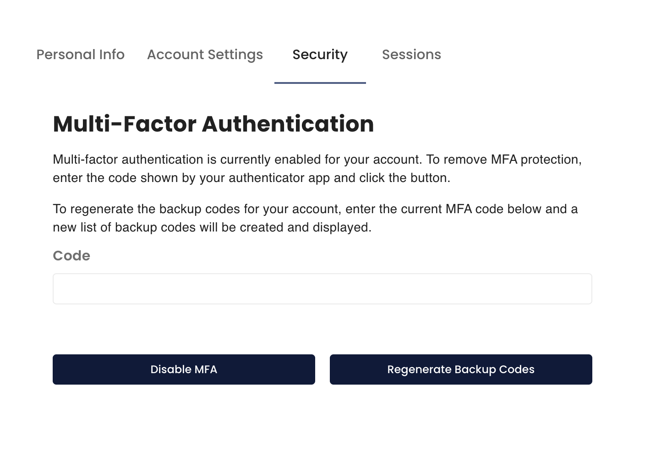645x452 pixels.
Task: Select the code entry box below the Code label
Action: [322, 288]
